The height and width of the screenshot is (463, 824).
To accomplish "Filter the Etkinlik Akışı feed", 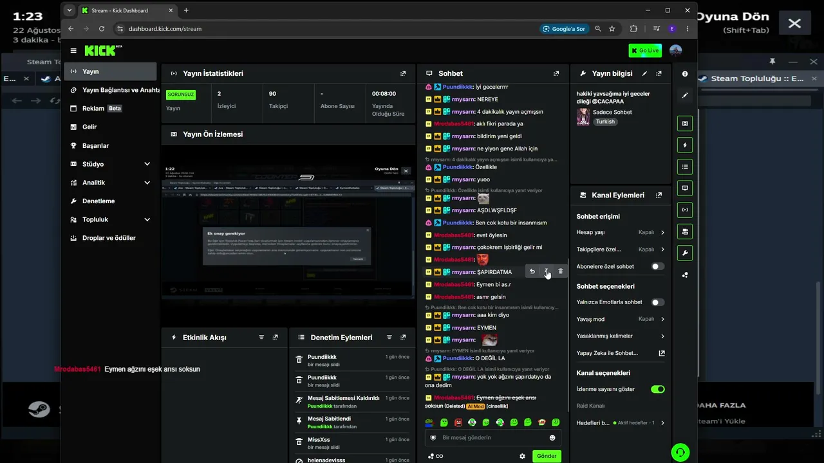I will (x=261, y=338).
